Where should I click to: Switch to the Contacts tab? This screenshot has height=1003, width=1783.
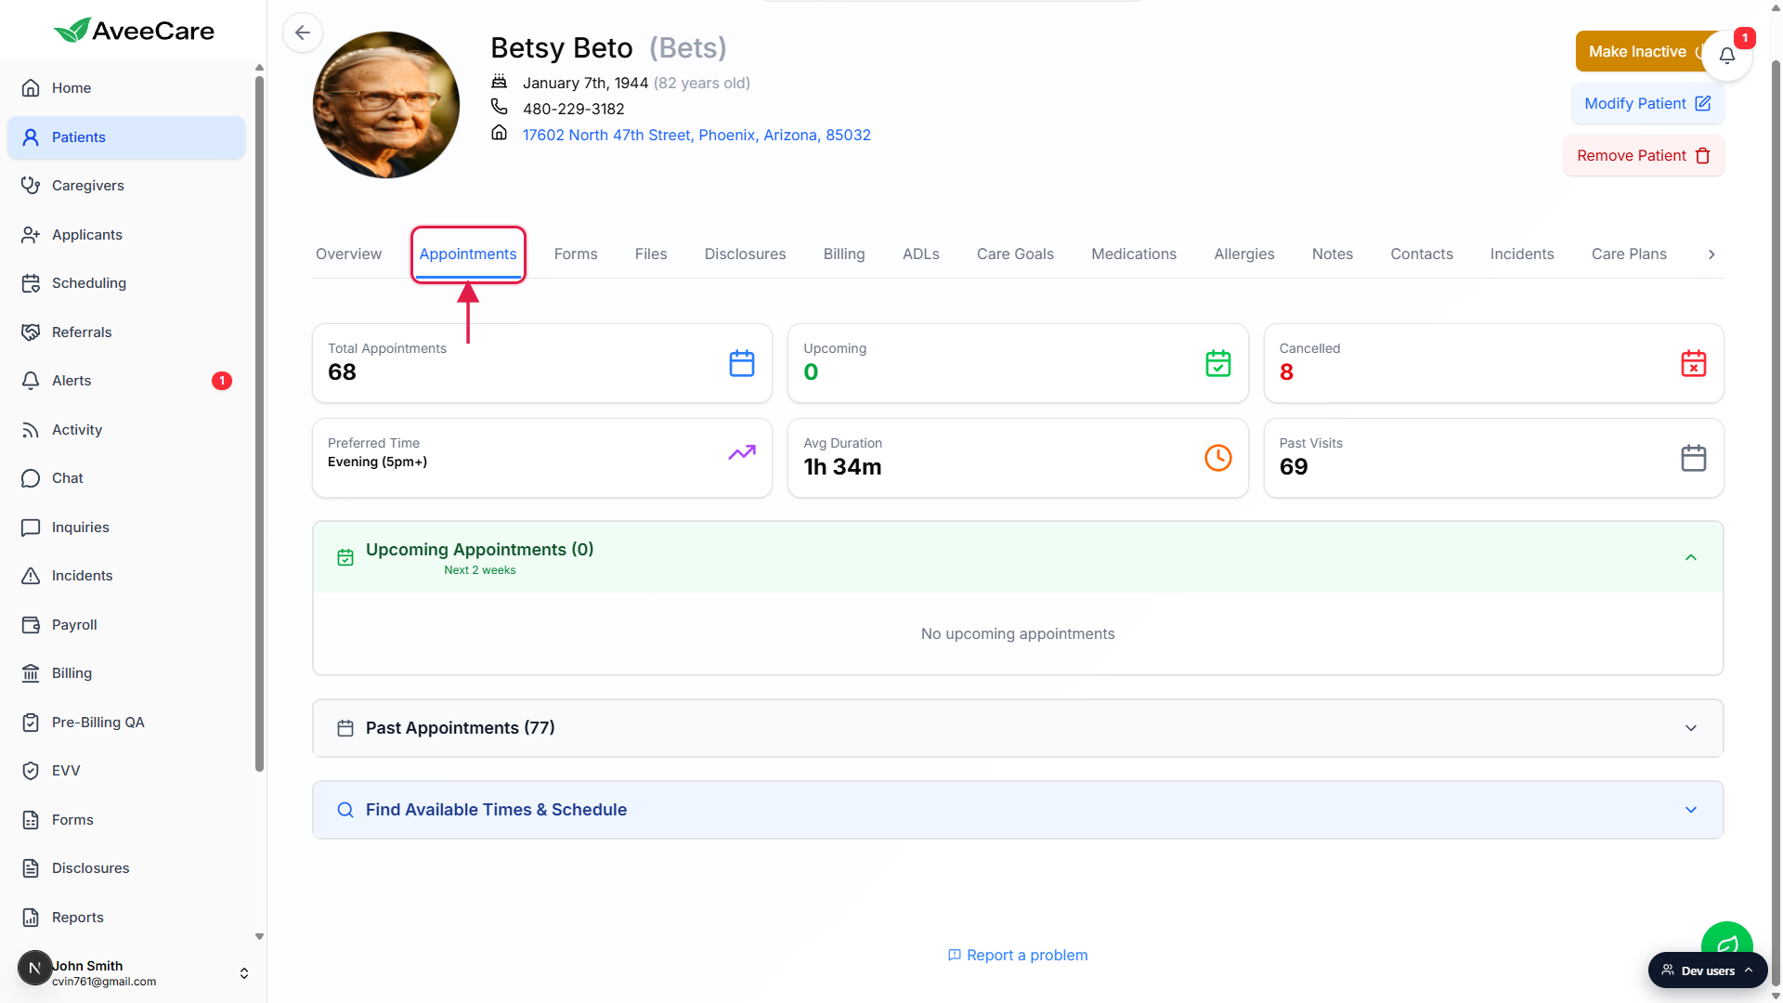[x=1422, y=254]
